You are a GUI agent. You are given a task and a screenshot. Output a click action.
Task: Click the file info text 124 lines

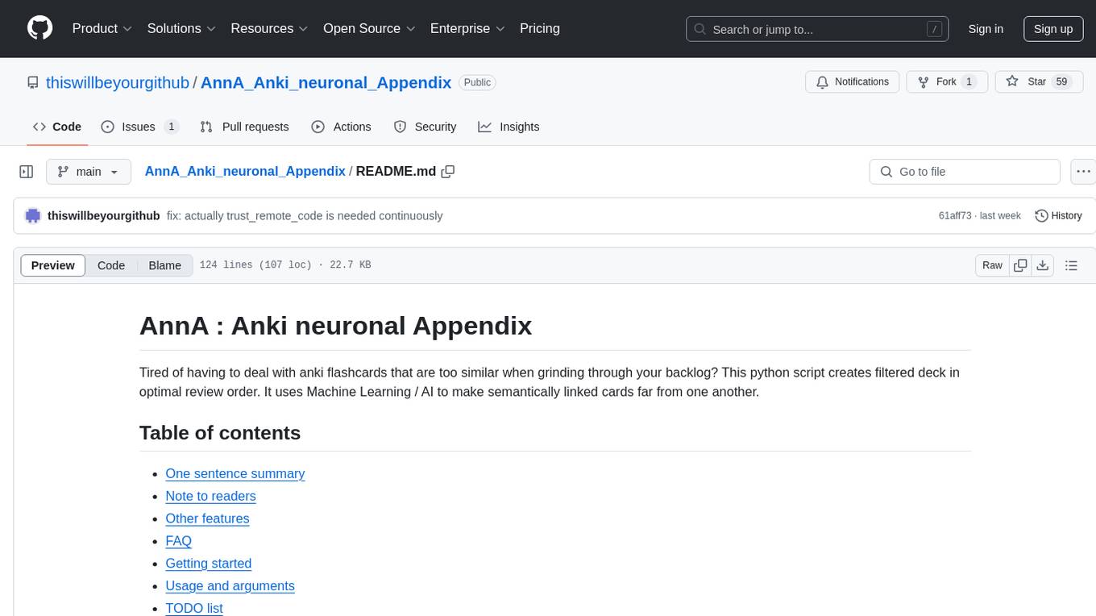coord(285,265)
